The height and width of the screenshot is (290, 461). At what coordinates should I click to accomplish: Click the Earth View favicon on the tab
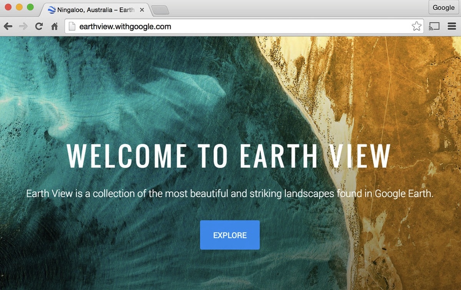pyautogui.click(x=52, y=10)
